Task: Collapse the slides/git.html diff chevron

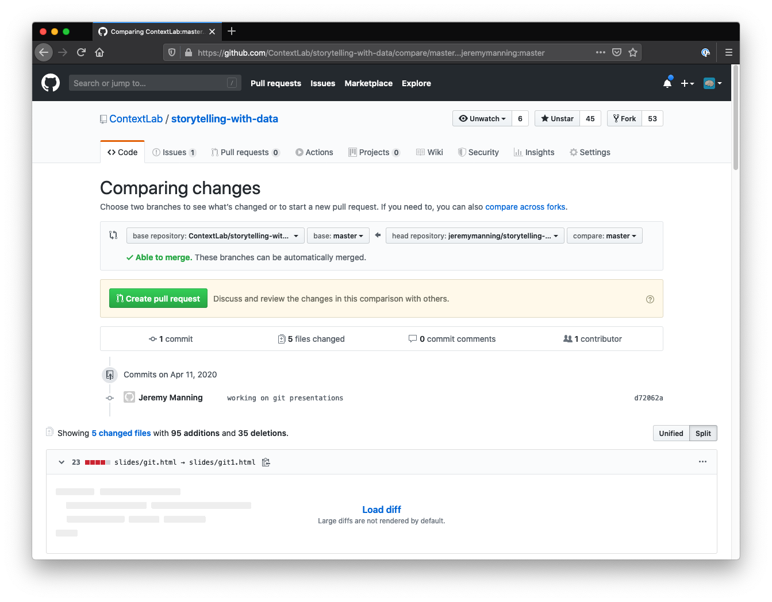Action: coord(62,462)
